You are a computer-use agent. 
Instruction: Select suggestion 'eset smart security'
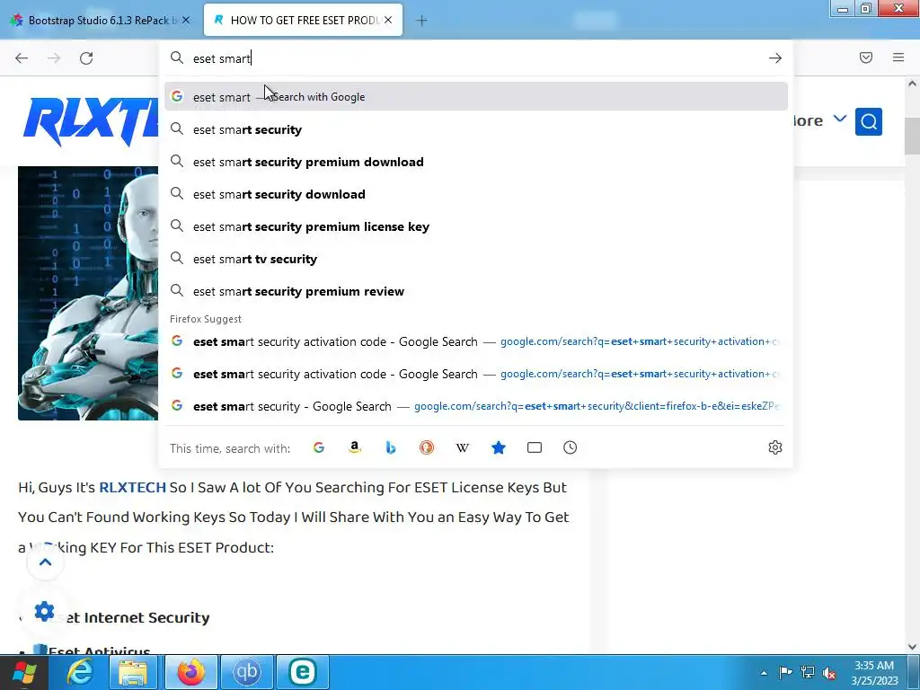point(476,129)
